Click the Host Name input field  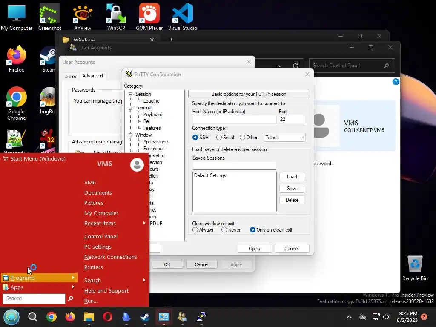(x=234, y=119)
